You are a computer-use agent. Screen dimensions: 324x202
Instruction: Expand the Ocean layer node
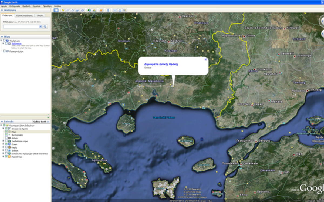[3, 144]
